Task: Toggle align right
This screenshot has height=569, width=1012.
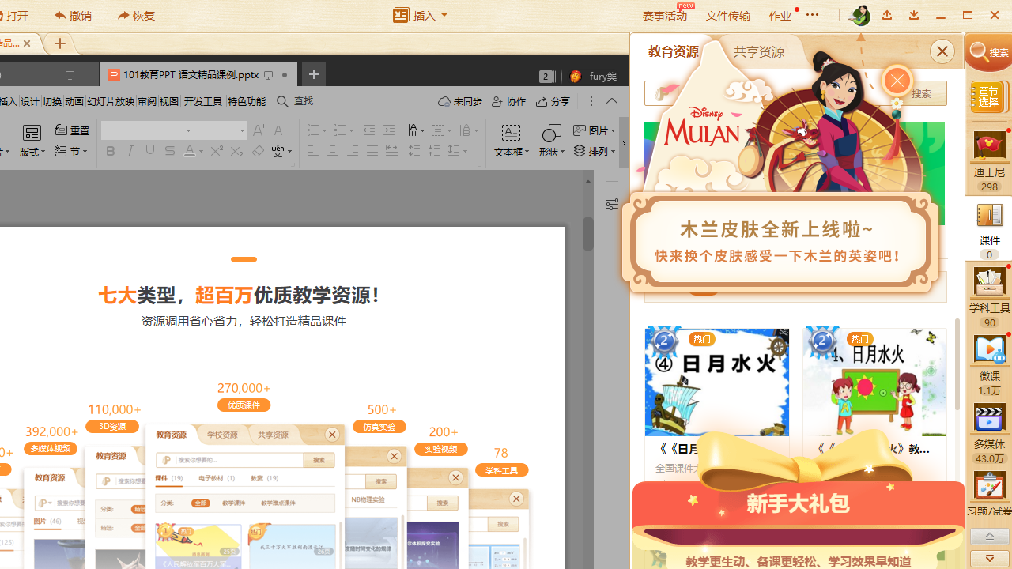Action: pyautogui.click(x=352, y=151)
